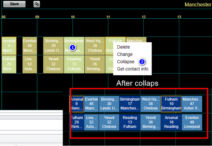Select the blue Everton 45 block

[92, 104]
